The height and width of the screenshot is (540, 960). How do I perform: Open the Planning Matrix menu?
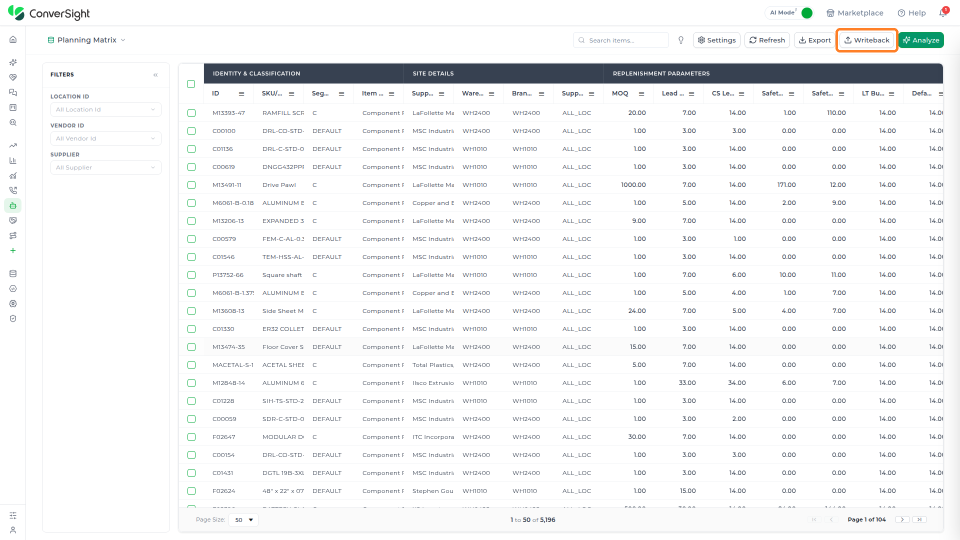[x=86, y=40]
